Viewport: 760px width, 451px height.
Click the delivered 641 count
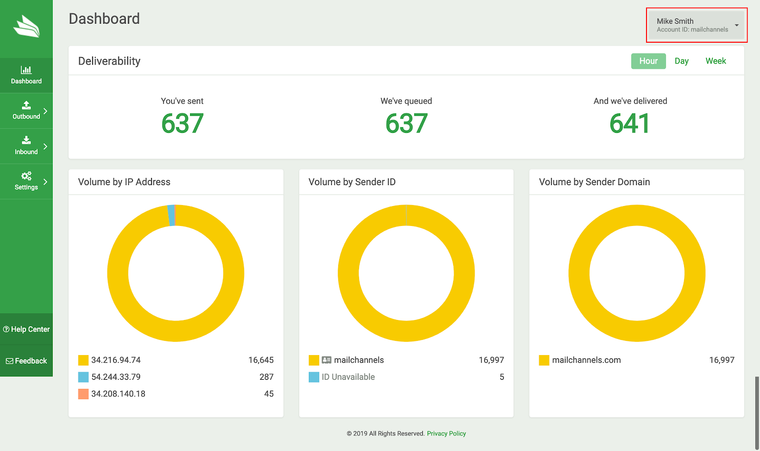click(630, 123)
